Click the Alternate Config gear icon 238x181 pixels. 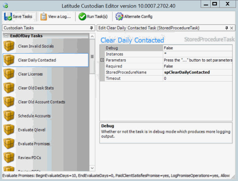pyautogui.click(x=119, y=16)
